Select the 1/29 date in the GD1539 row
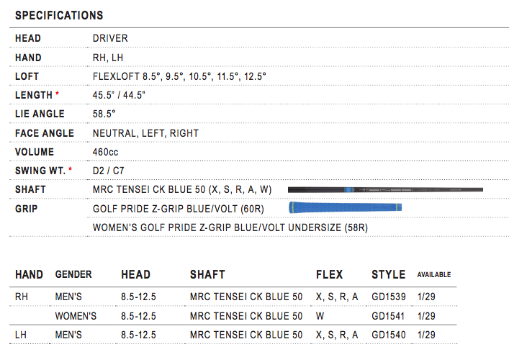 pyautogui.click(x=426, y=297)
